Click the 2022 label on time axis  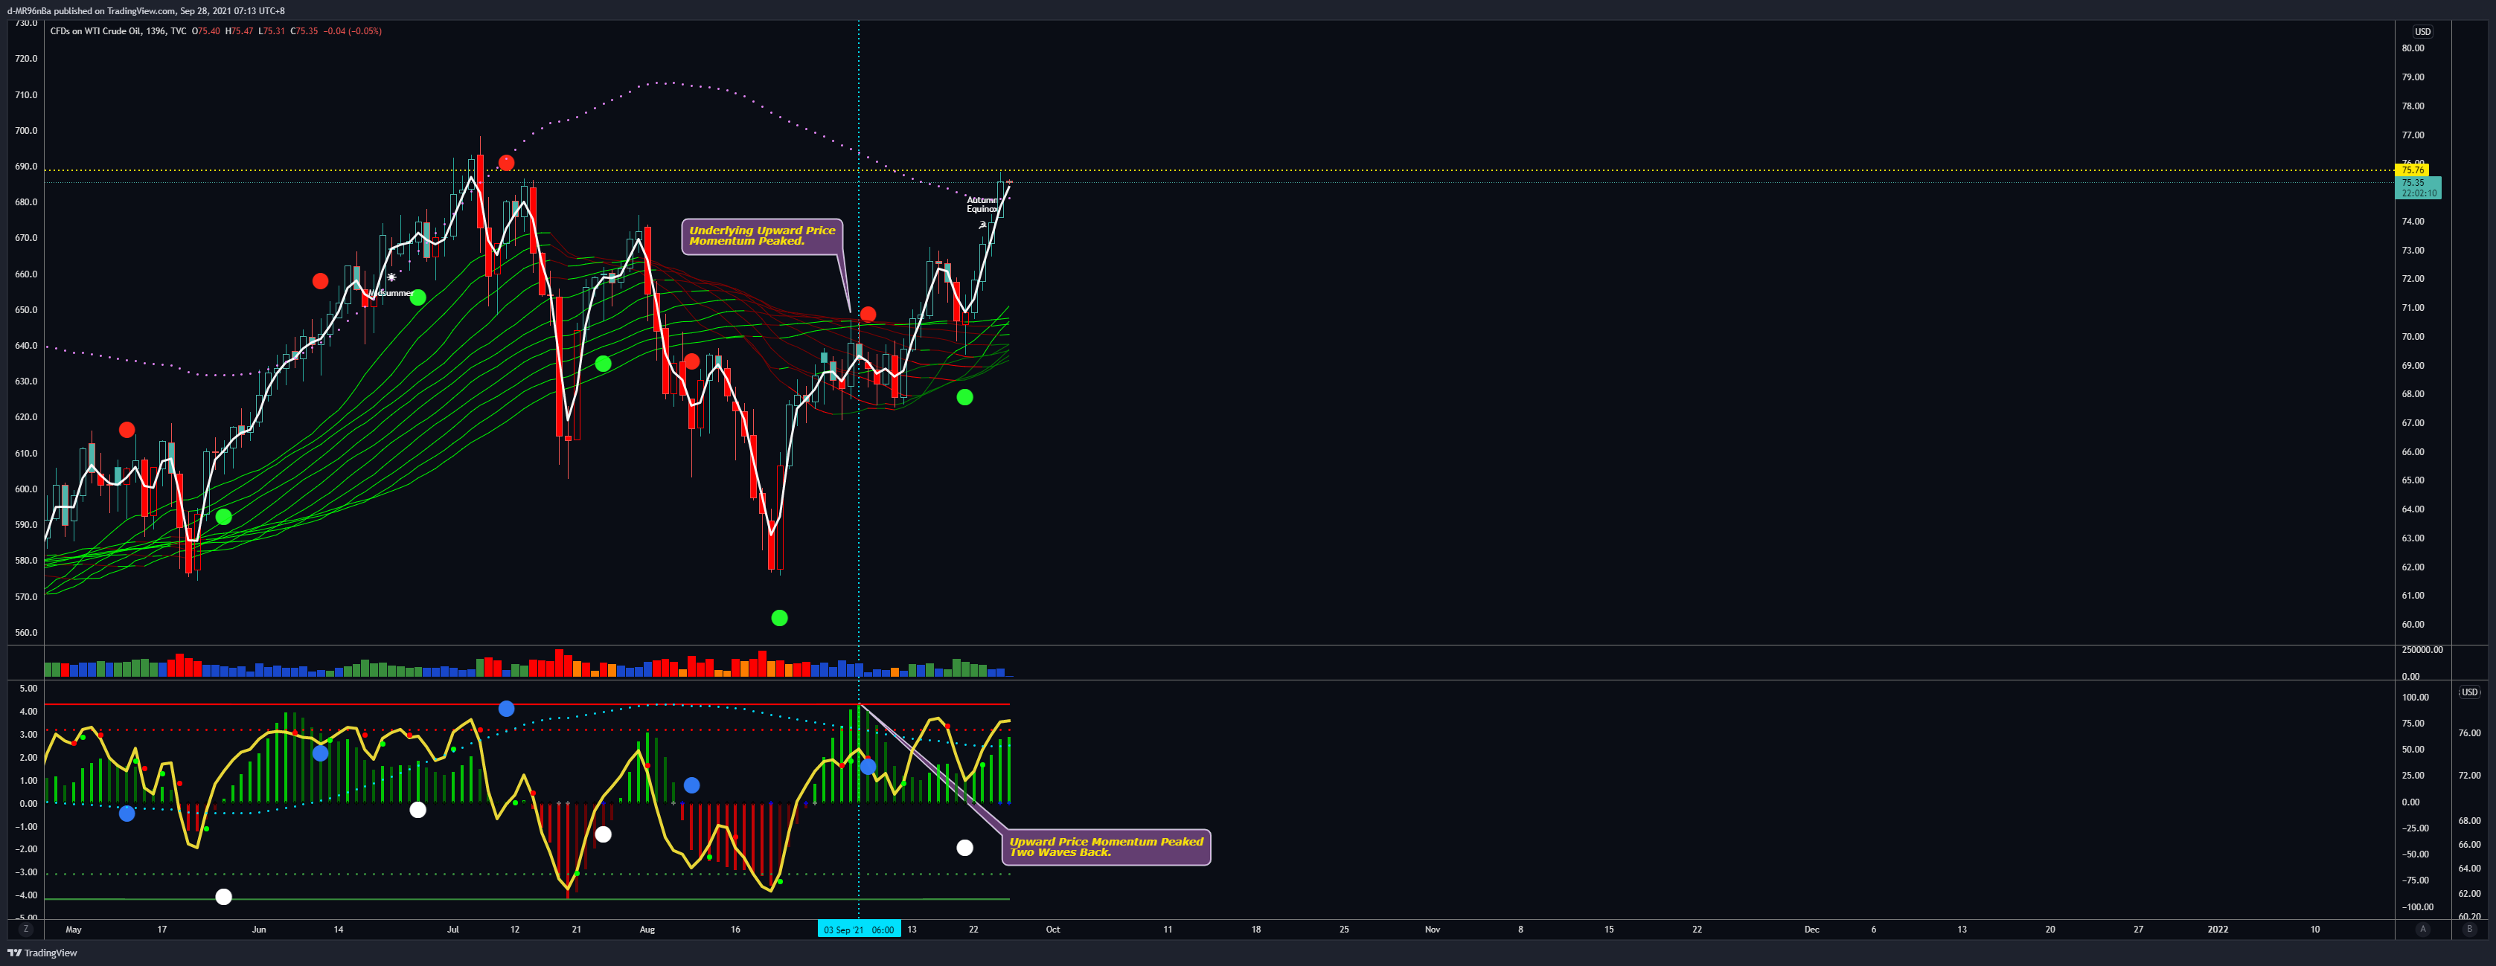click(x=2217, y=930)
